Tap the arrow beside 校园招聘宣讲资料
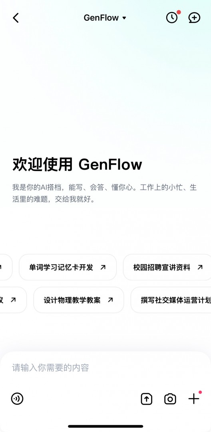 (x=200, y=267)
